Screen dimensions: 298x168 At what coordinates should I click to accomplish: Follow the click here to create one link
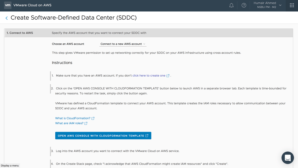[x=149, y=76]
